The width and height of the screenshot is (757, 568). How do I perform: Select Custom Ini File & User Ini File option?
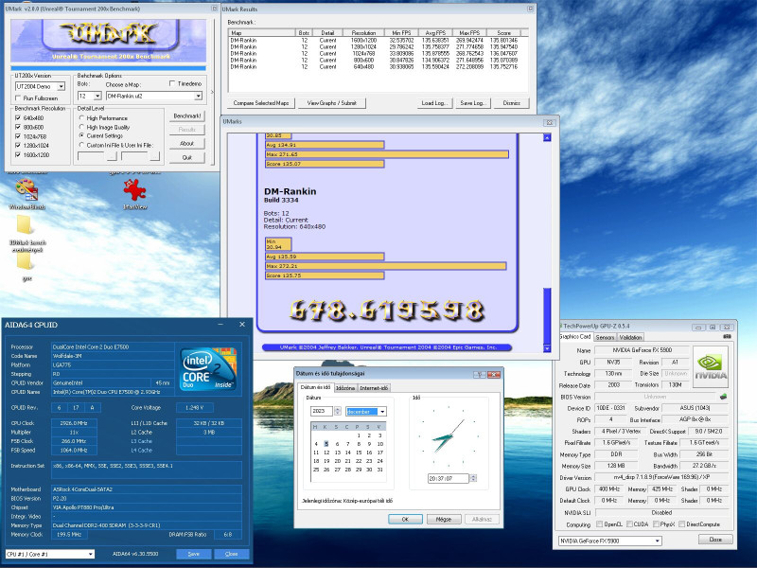[x=81, y=145]
